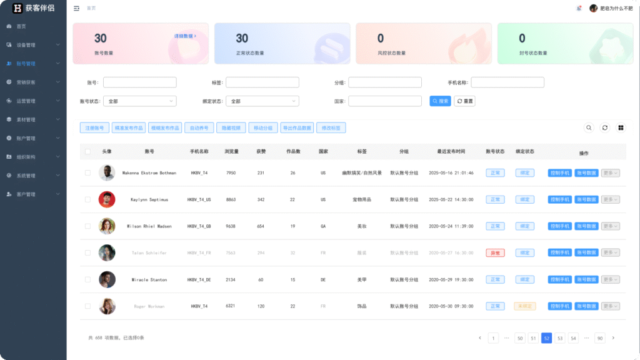Open the notification bell in header
Screen dimensions: 640x360
point(579,8)
